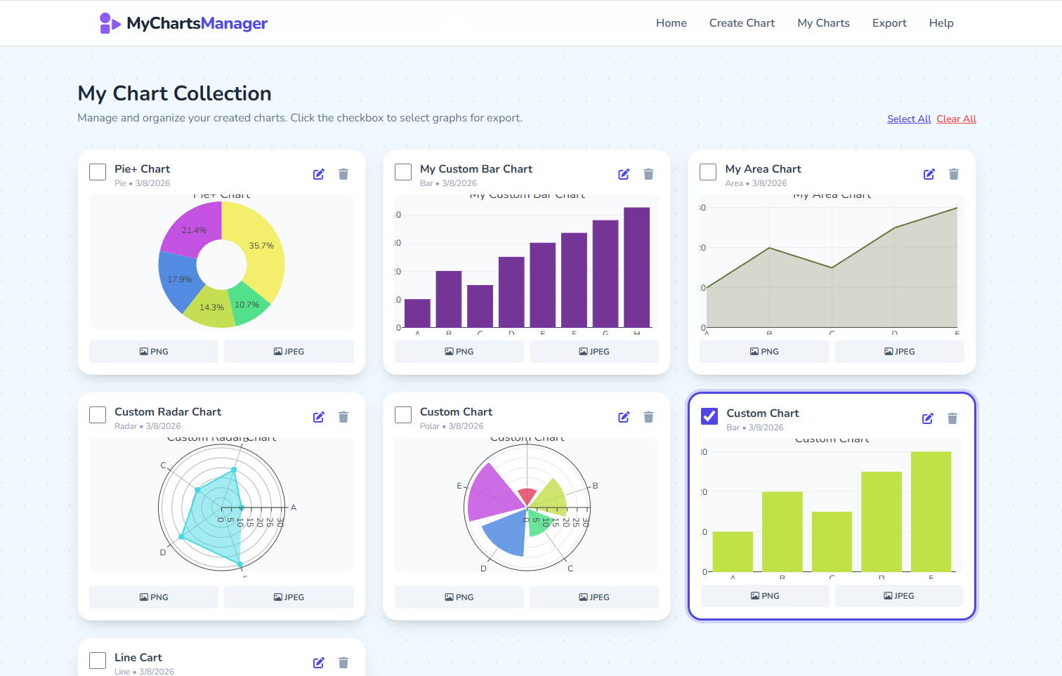The image size is (1062, 676).
Task: Trash the Custom Radar Chart
Action: pos(343,416)
